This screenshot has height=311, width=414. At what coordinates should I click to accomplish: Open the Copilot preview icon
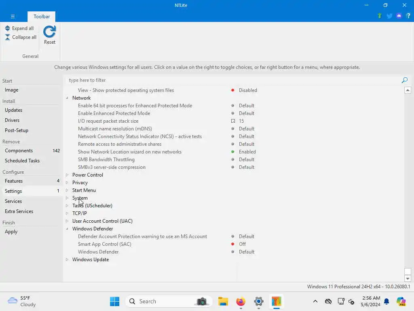(401, 301)
